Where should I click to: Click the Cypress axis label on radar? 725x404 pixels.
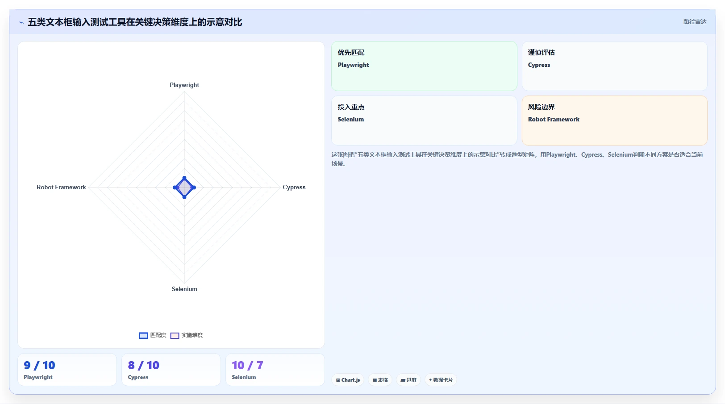coord(294,187)
